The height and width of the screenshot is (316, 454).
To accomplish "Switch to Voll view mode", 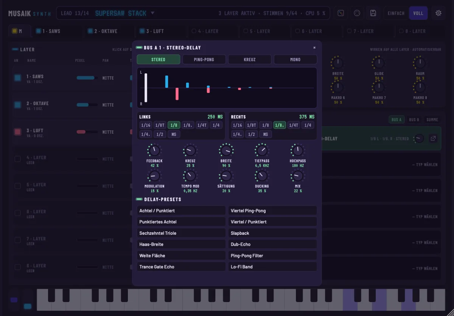I will click(418, 13).
